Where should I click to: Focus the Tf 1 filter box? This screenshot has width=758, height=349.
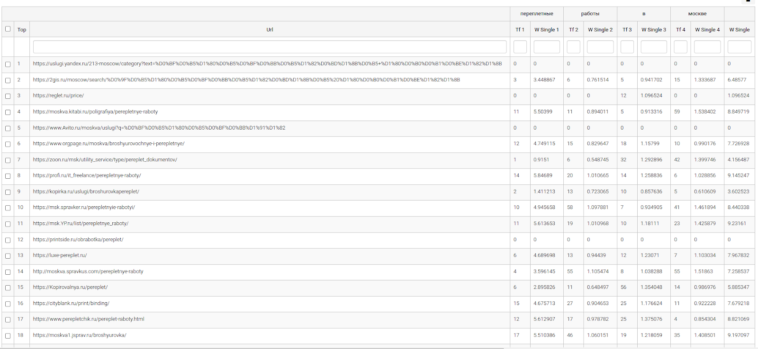pyautogui.click(x=520, y=47)
